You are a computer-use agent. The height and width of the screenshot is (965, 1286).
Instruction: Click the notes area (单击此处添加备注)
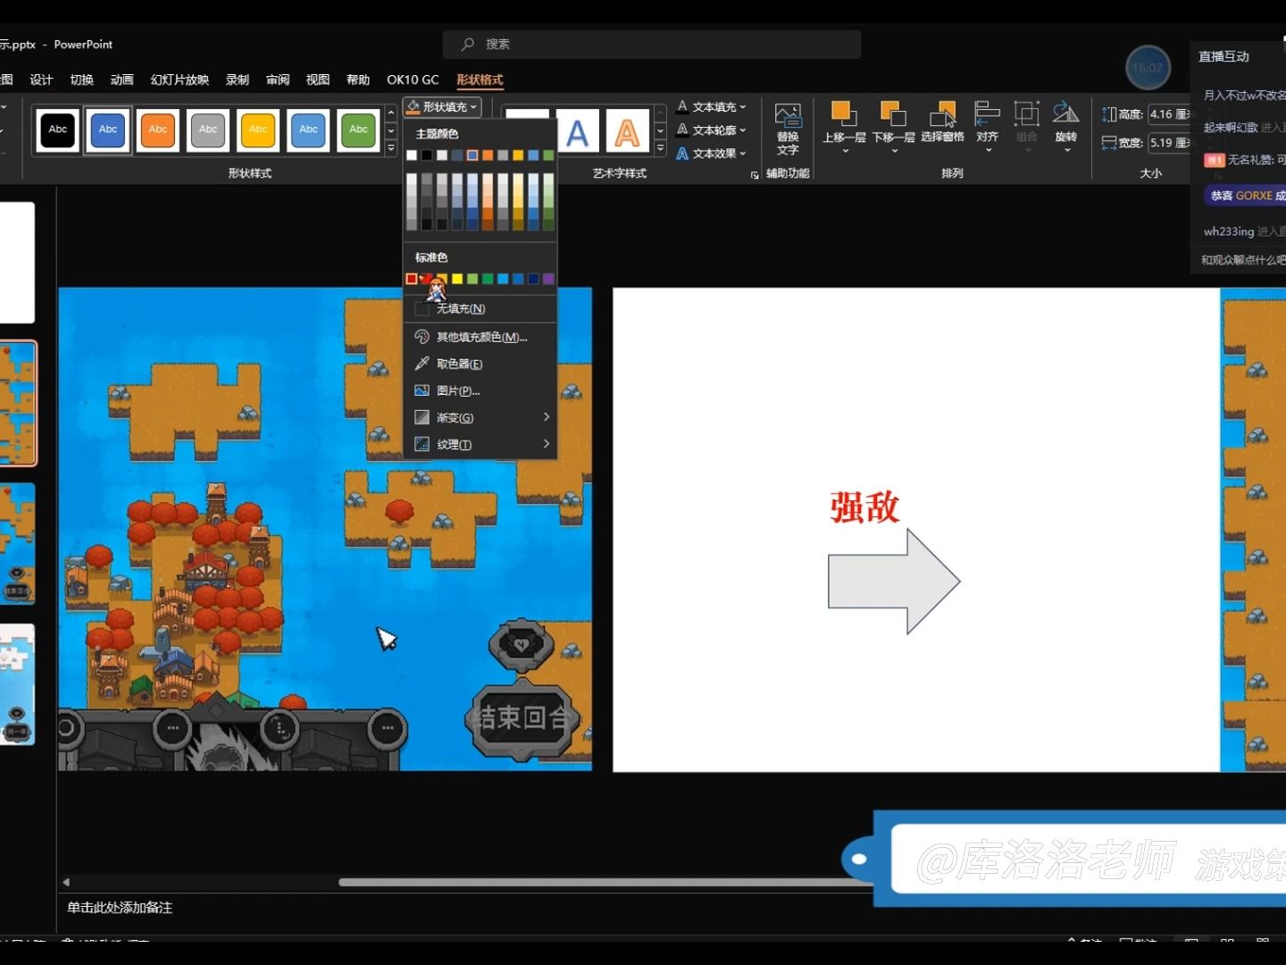120,907
